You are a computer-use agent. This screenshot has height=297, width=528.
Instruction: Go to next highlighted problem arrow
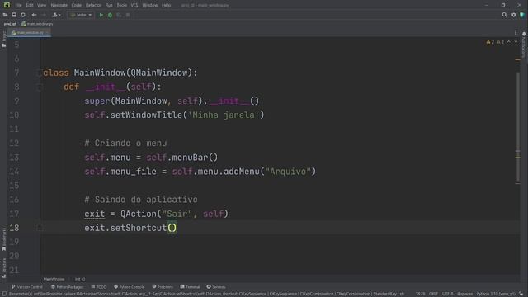pyautogui.click(x=516, y=42)
